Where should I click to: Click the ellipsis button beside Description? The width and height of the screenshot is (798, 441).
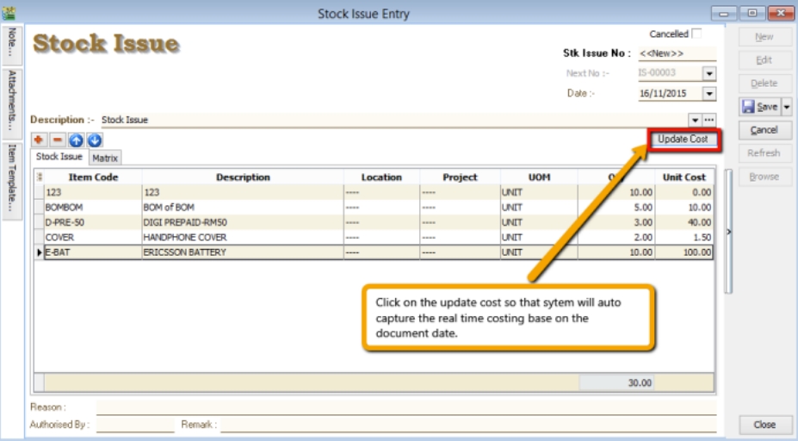(709, 121)
